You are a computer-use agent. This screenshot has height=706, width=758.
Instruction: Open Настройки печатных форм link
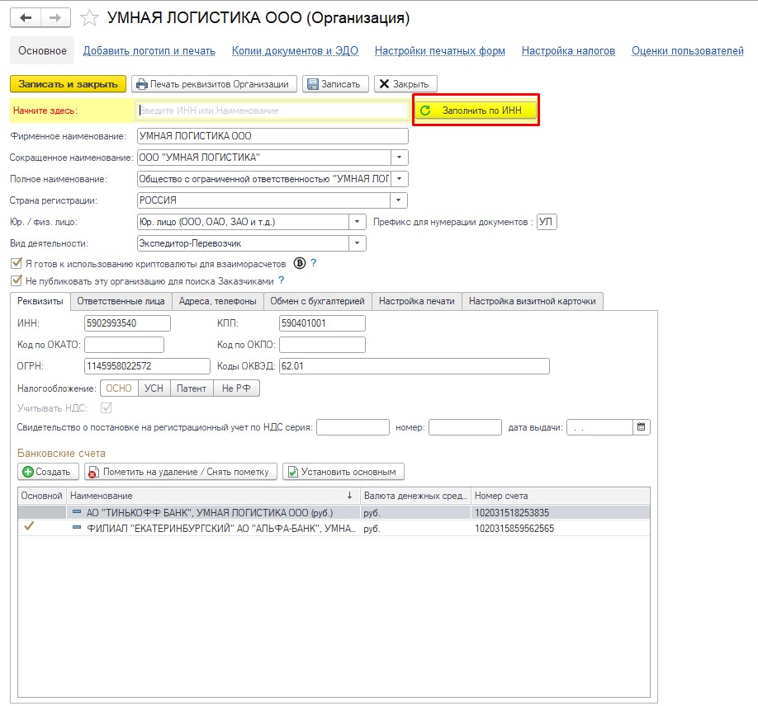tap(440, 50)
